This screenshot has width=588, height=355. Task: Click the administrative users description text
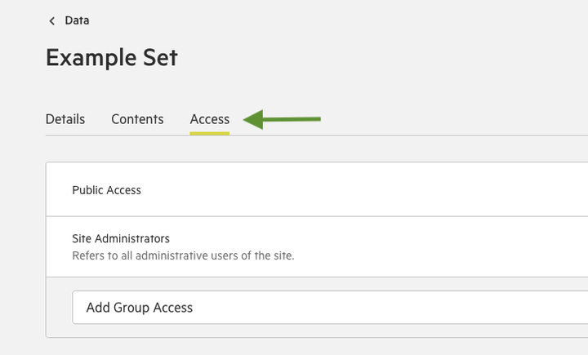pos(183,255)
